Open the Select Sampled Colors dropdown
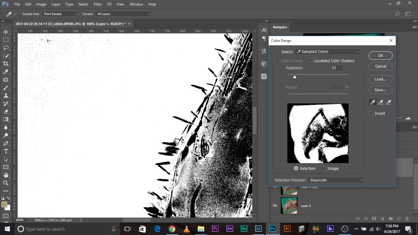Screen dimensions: 418x235 coord(328,52)
